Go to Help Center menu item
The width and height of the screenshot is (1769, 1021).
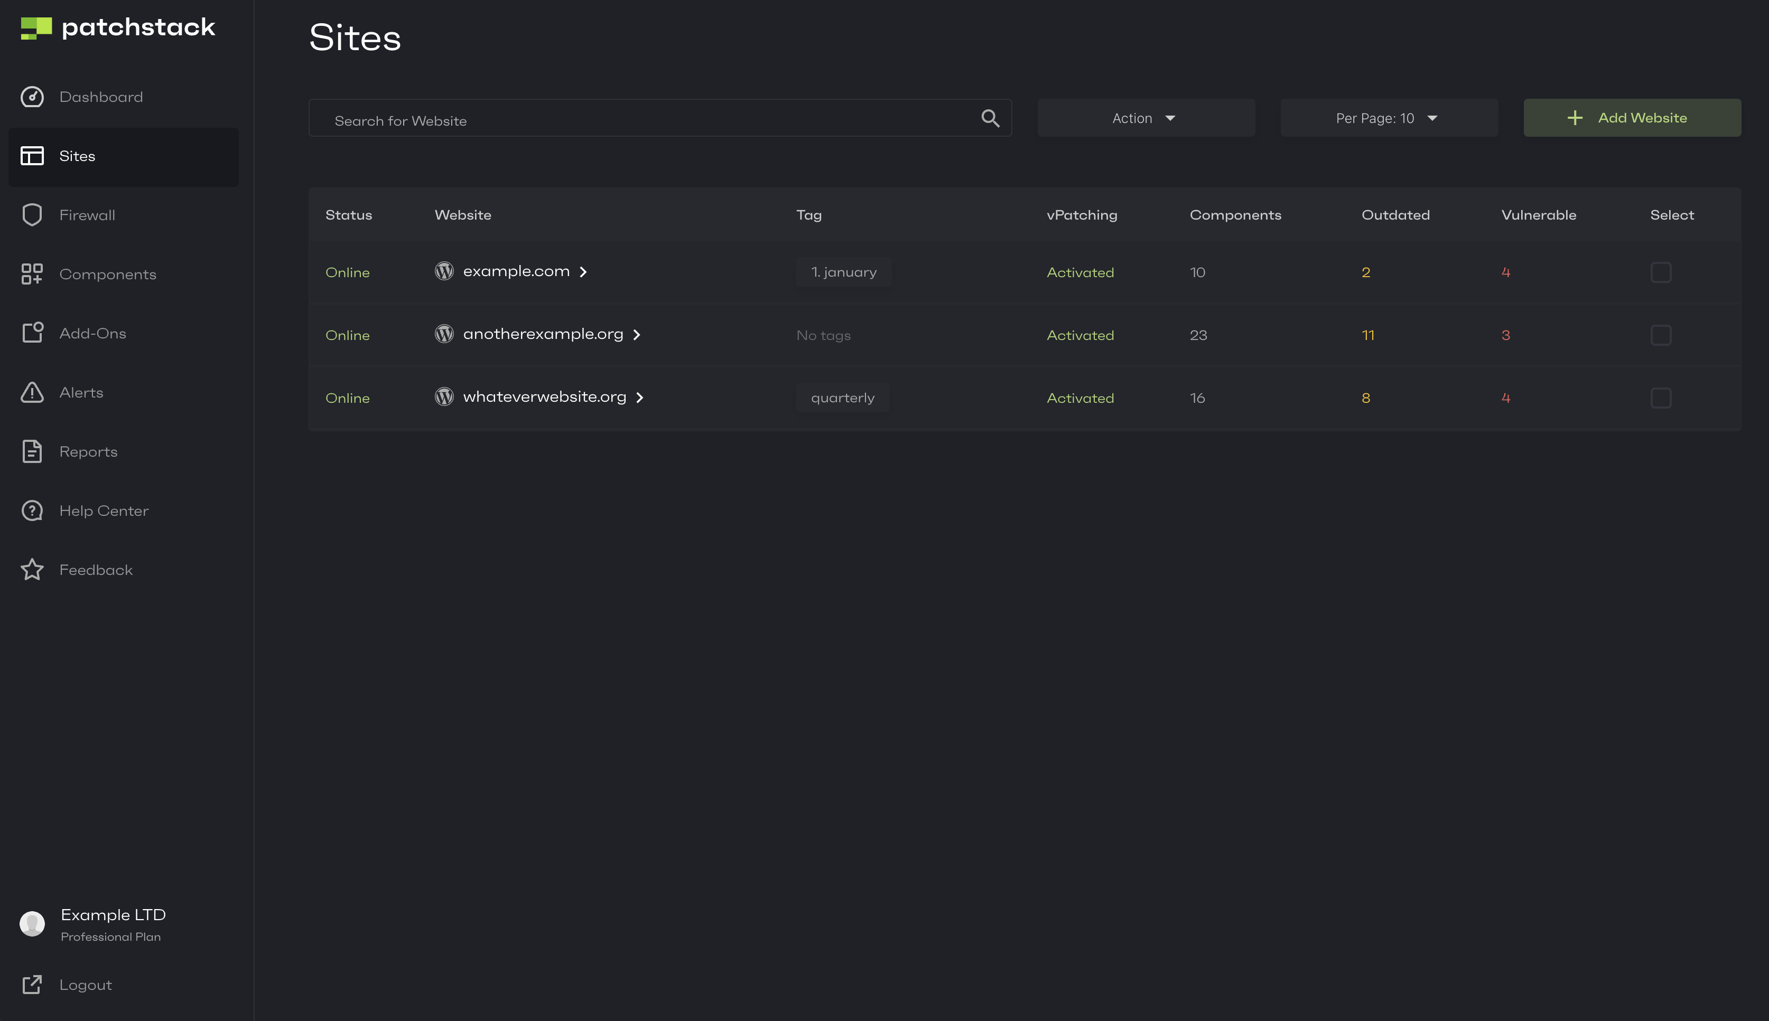(104, 511)
